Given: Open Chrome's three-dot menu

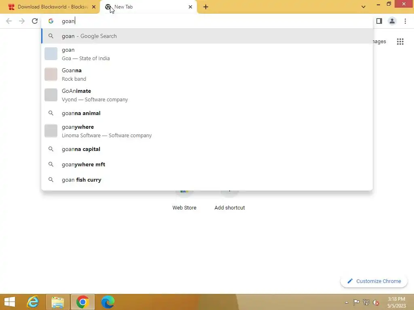Looking at the screenshot, I should coord(405,21).
